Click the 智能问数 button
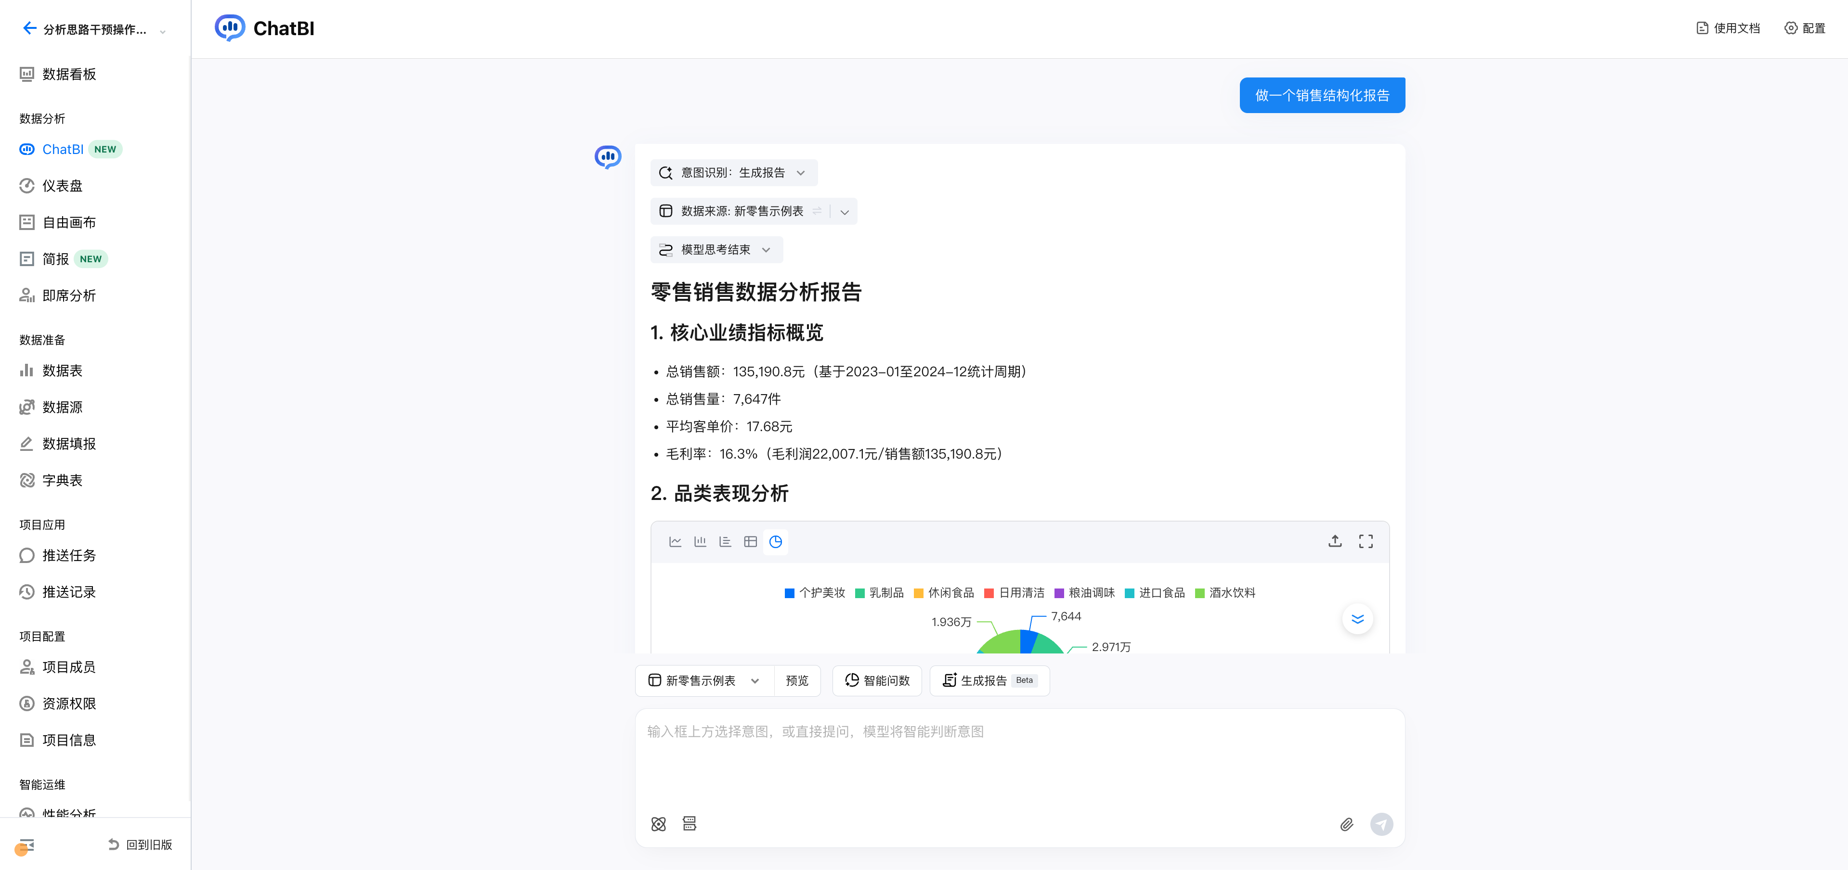This screenshot has height=870, width=1848. [x=877, y=681]
